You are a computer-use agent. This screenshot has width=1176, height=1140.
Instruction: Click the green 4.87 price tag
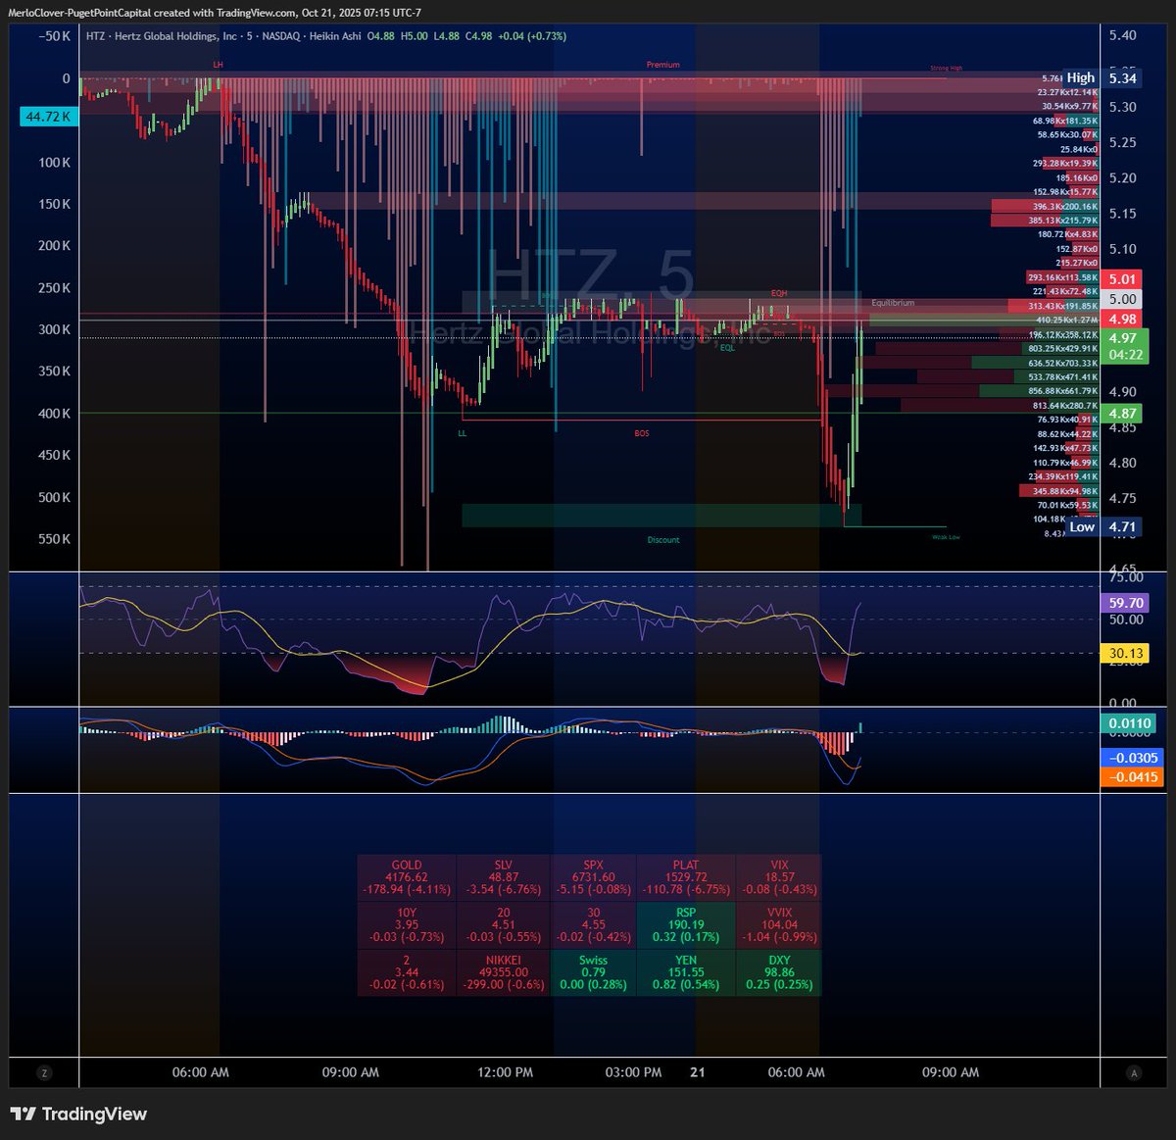point(1121,414)
